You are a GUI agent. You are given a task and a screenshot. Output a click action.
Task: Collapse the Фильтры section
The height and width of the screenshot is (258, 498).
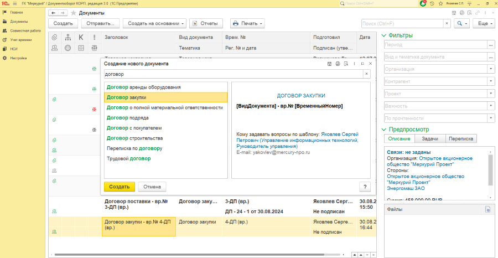click(x=385, y=35)
